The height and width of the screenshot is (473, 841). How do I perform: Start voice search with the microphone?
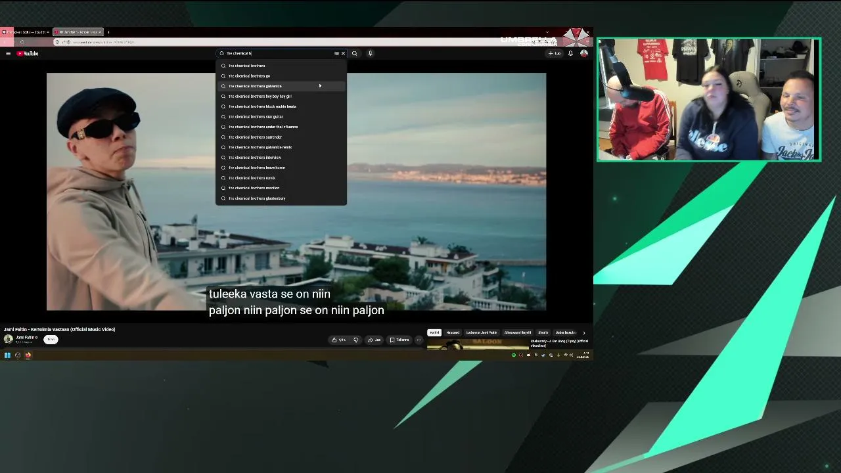click(371, 53)
